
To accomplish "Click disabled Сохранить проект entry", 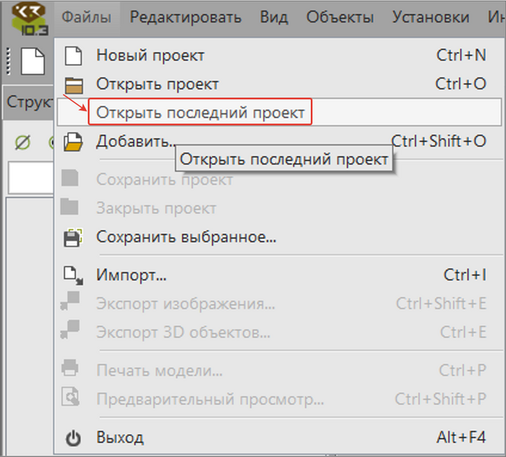I will click(x=279, y=179).
